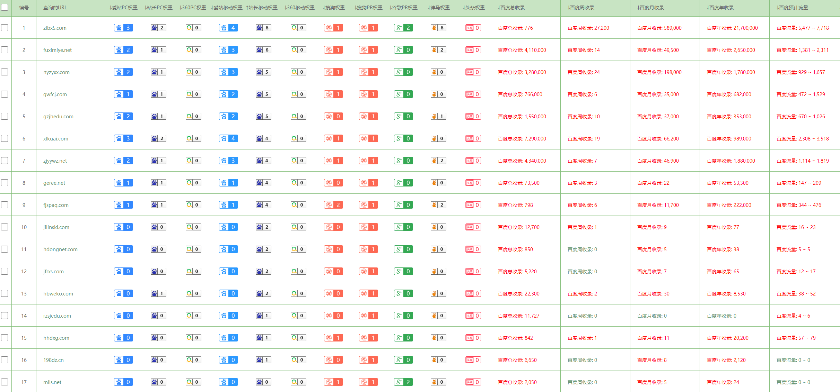The width and height of the screenshot is (840, 392).
Task: Check the row 3 nyzyxx.com checkbox
Action: click(x=5, y=72)
